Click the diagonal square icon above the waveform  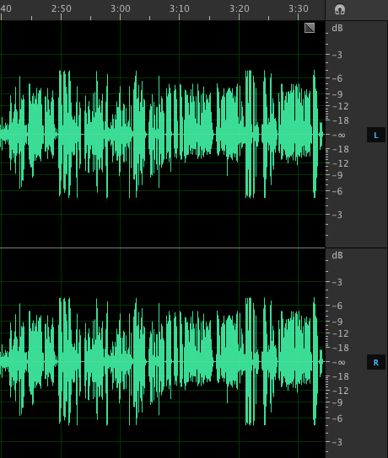click(x=310, y=28)
